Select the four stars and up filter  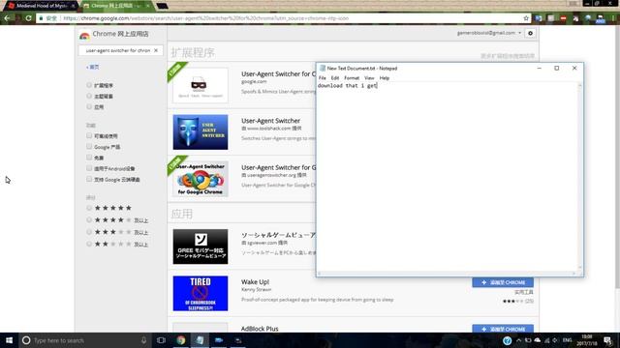[x=89, y=219]
